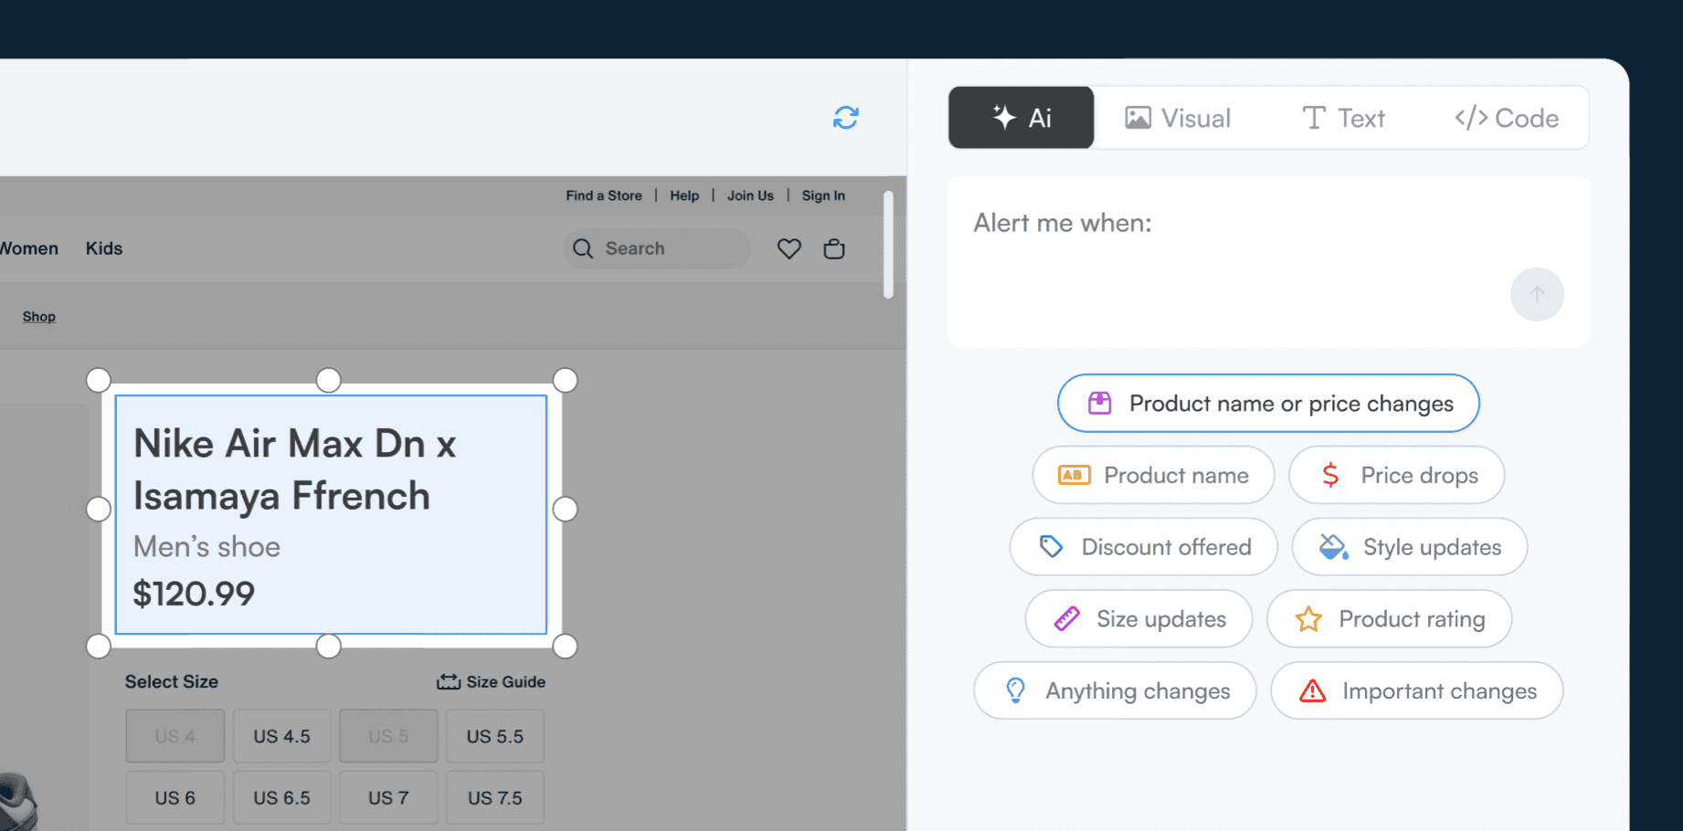
Task: Open the shopping bag icon
Action: coord(833,248)
